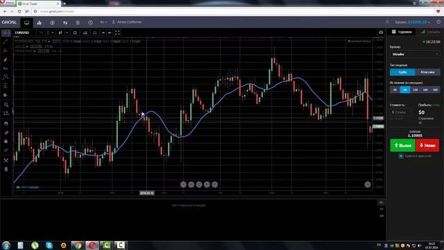Open the indicators button in chart toolbar
Viewport: 444px width, 250px height.
85,33
